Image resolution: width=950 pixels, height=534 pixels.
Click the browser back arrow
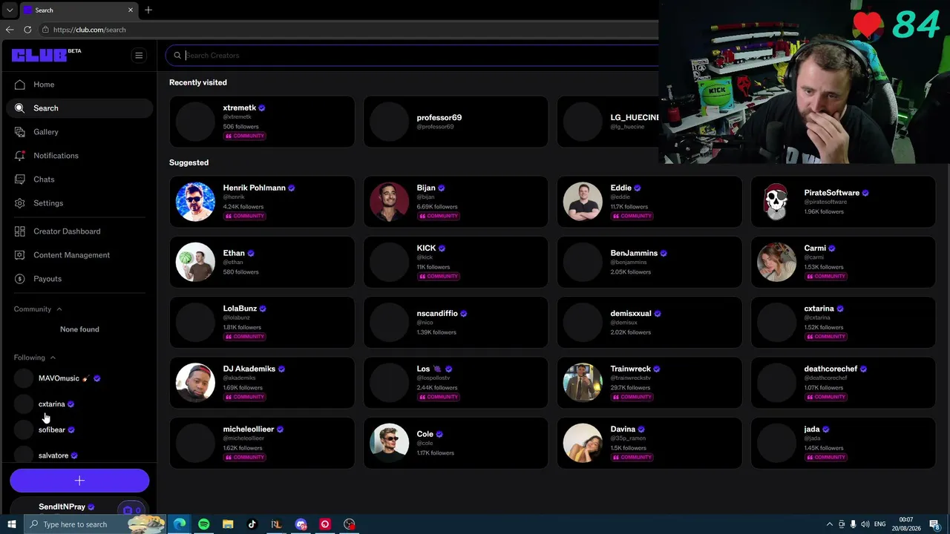tap(10, 30)
